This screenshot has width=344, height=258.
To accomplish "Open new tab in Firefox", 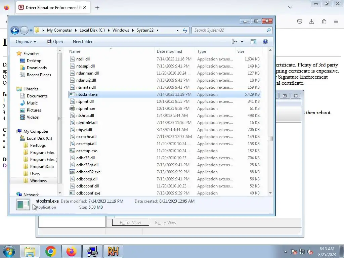I will tap(97, 8).
